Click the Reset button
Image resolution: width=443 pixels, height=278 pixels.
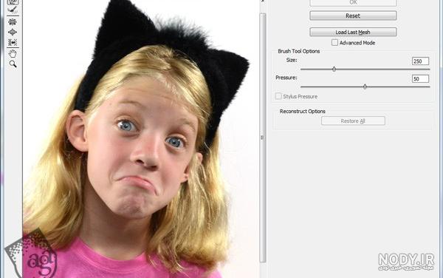click(353, 16)
